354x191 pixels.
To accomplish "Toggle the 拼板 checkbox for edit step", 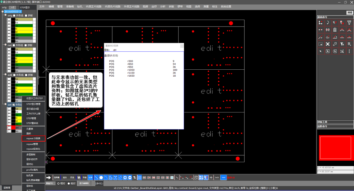I will pos(26,75).
